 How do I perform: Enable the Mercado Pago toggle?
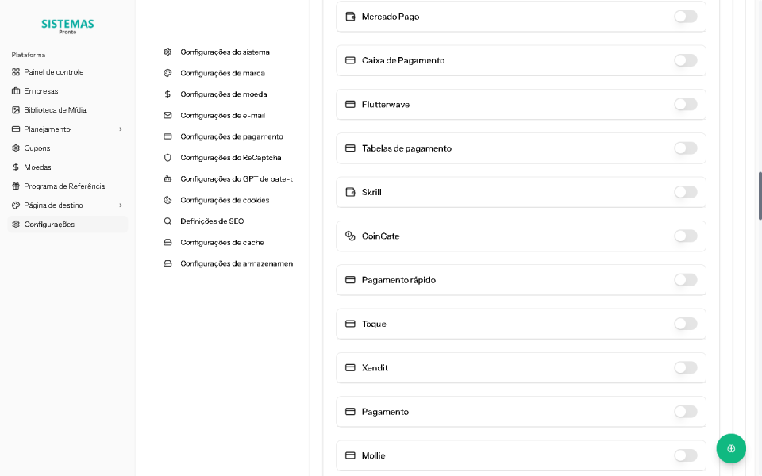tap(685, 16)
